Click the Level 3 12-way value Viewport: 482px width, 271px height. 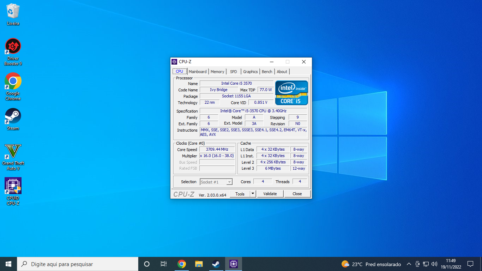tap(299, 168)
